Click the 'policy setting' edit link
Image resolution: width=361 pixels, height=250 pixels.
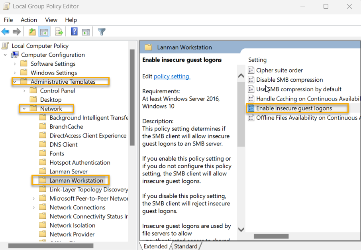(x=172, y=76)
